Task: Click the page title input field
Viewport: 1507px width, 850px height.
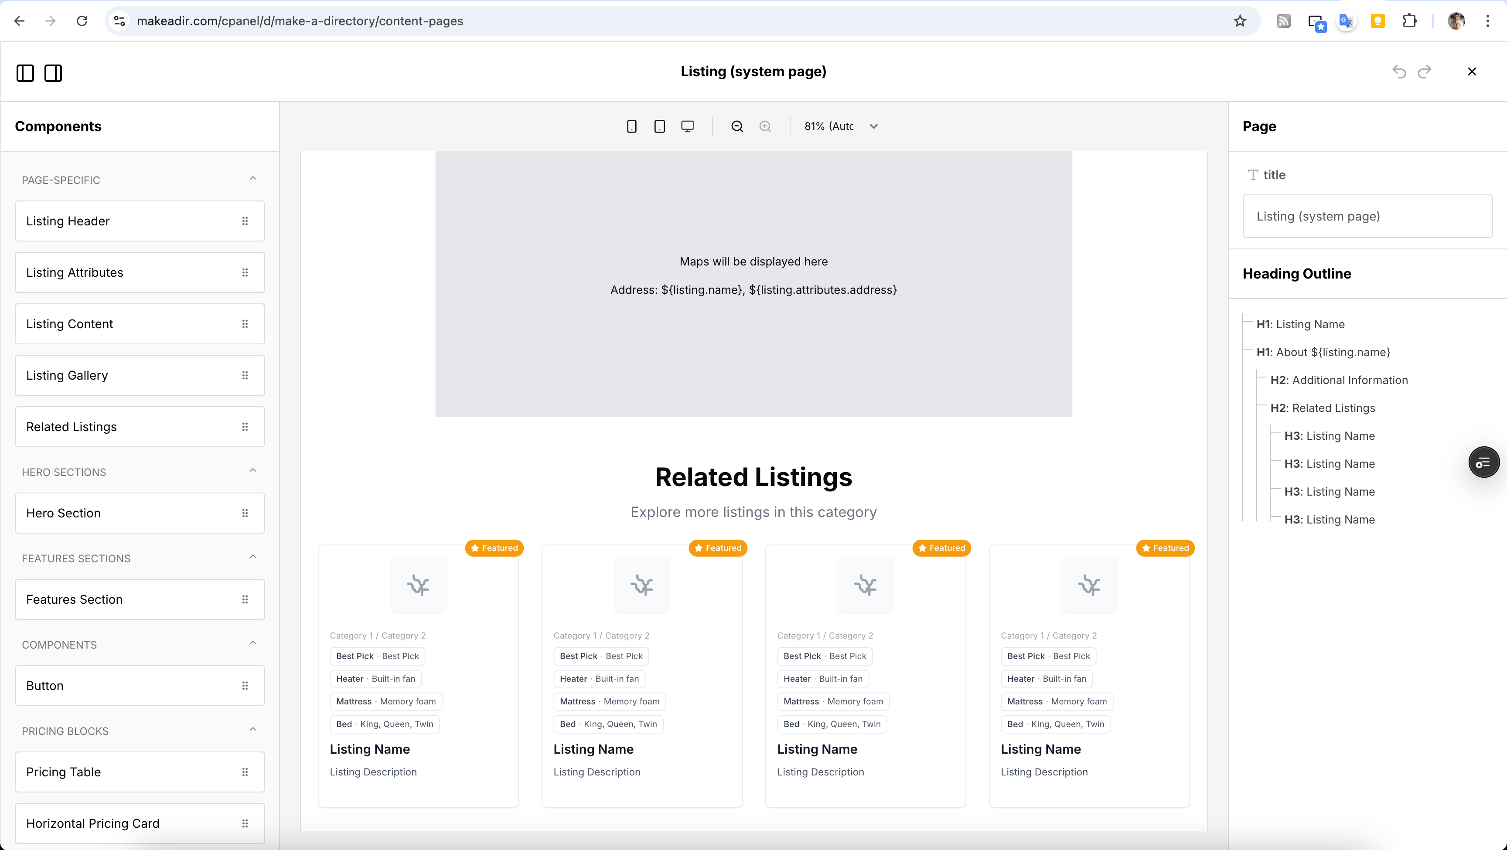Action: coord(1367,217)
